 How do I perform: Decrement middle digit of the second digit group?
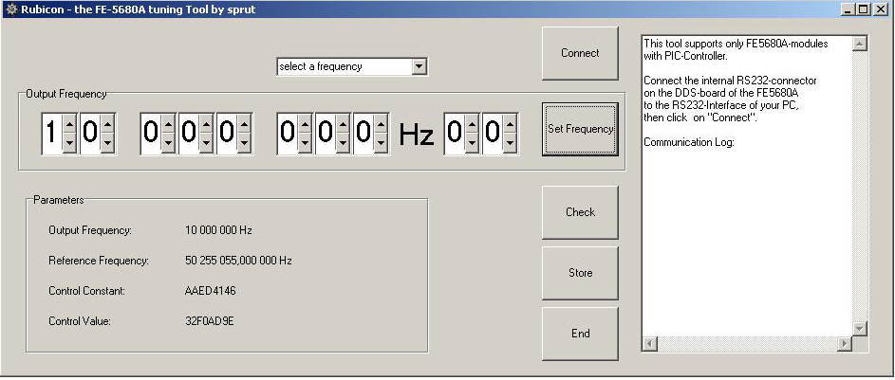[x=207, y=144]
